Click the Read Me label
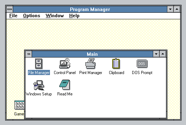 pyautogui.click(x=65, y=94)
